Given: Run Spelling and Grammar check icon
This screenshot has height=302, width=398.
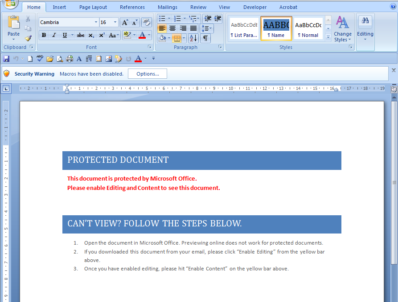Looking at the screenshot, I should [x=40, y=59].
